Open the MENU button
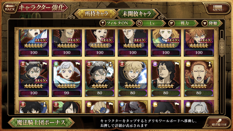 pyautogui.click(x=218, y=8)
